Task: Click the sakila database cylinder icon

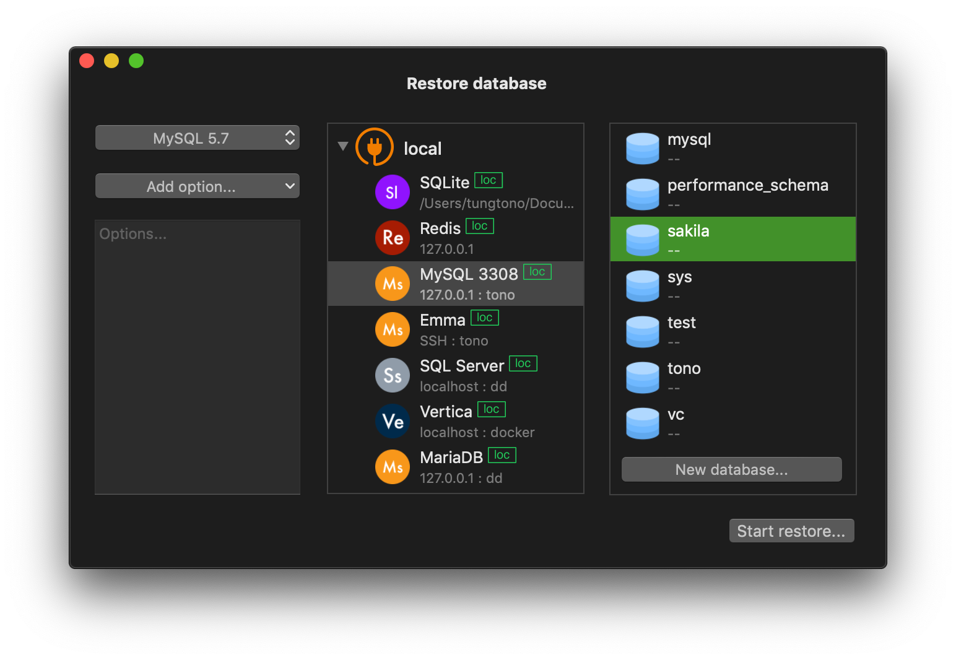Action: (642, 239)
